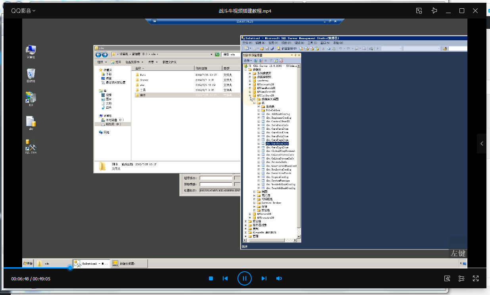Select the Data folder in Explorer
The height and width of the screenshot is (295, 490).
pyautogui.click(x=141, y=75)
